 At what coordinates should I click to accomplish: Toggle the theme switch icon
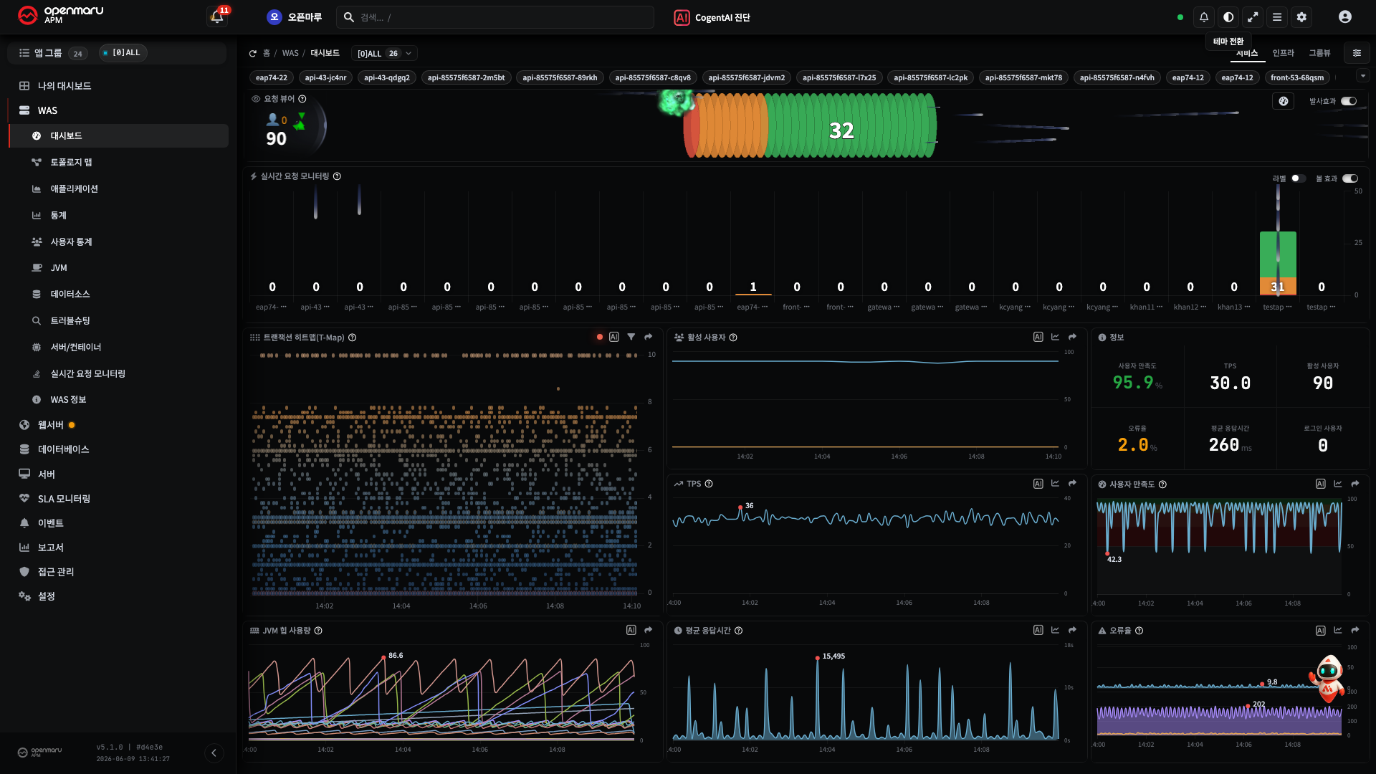[1228, 17]
